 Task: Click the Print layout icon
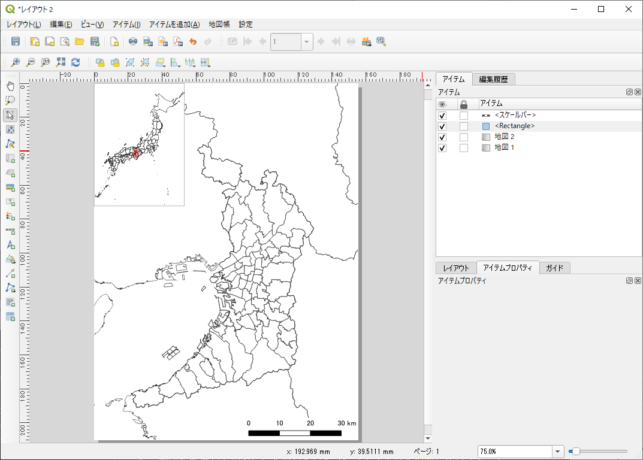click(133, 41)
